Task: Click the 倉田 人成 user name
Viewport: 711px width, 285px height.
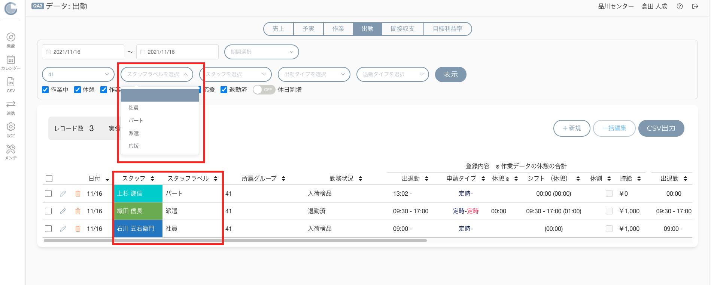Action: (654, 6)
